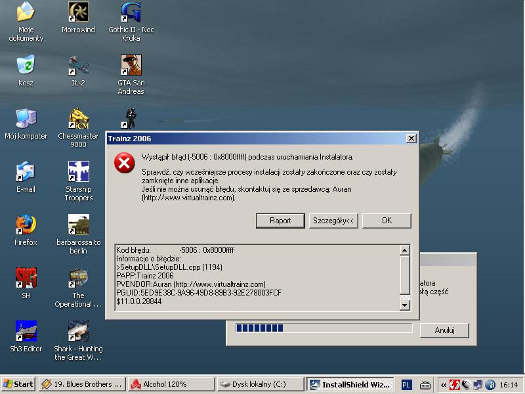Switch to the Dysk lokalny (C:) taskbar item
The height and width of the screenshot is (394, 525).
[x=260, y=384]
